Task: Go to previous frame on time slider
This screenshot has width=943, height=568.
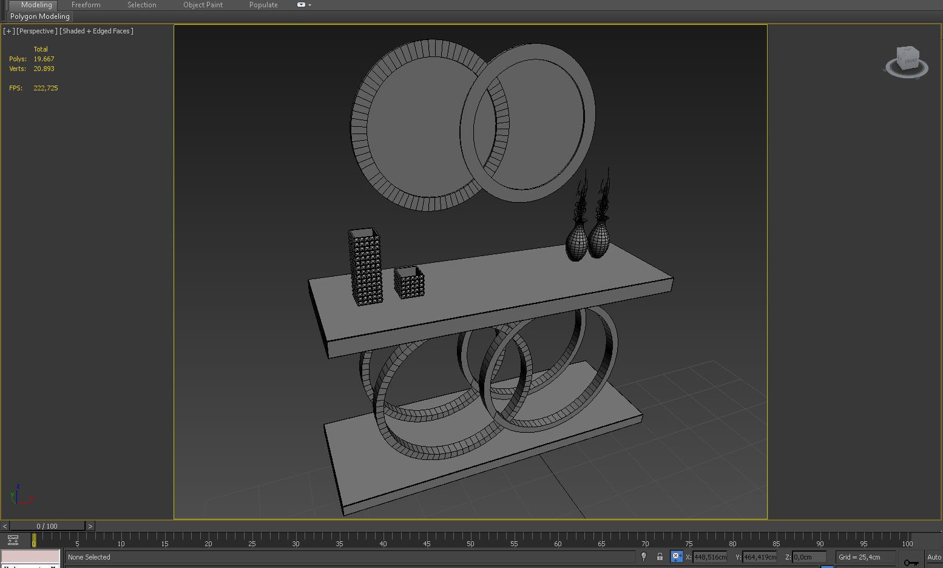Action: tap(5, 526)
